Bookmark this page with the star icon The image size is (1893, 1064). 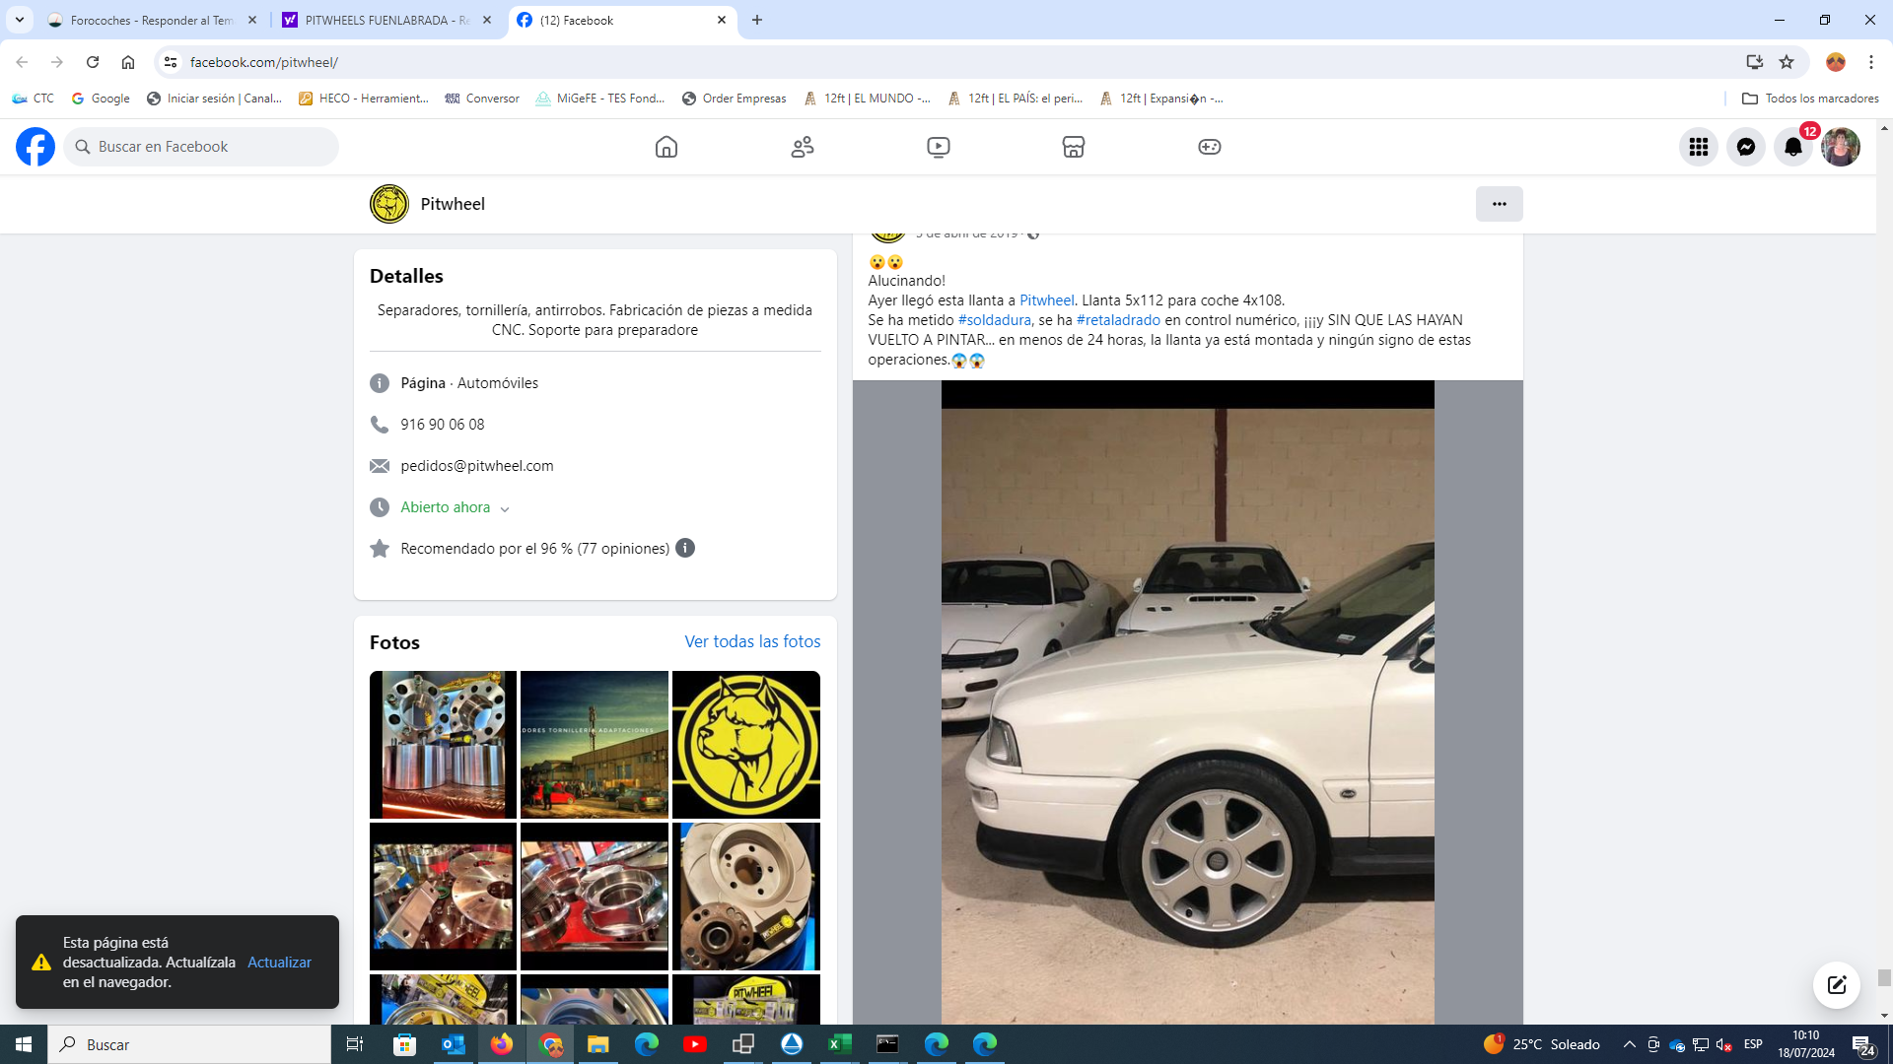[1787, 62]
